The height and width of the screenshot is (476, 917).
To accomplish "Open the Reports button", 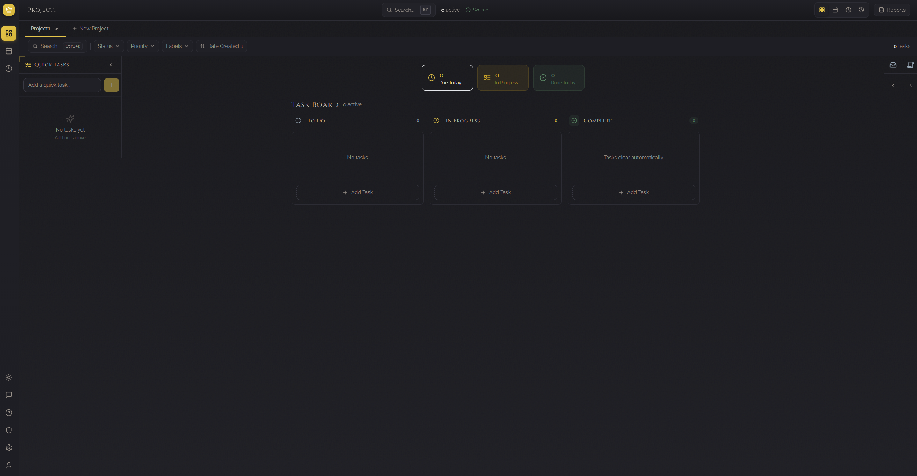I will pos(892,10).
